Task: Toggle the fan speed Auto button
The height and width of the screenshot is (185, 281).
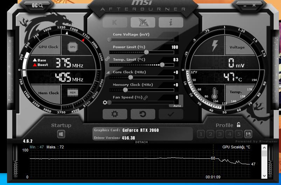Action: click(177, 106)
